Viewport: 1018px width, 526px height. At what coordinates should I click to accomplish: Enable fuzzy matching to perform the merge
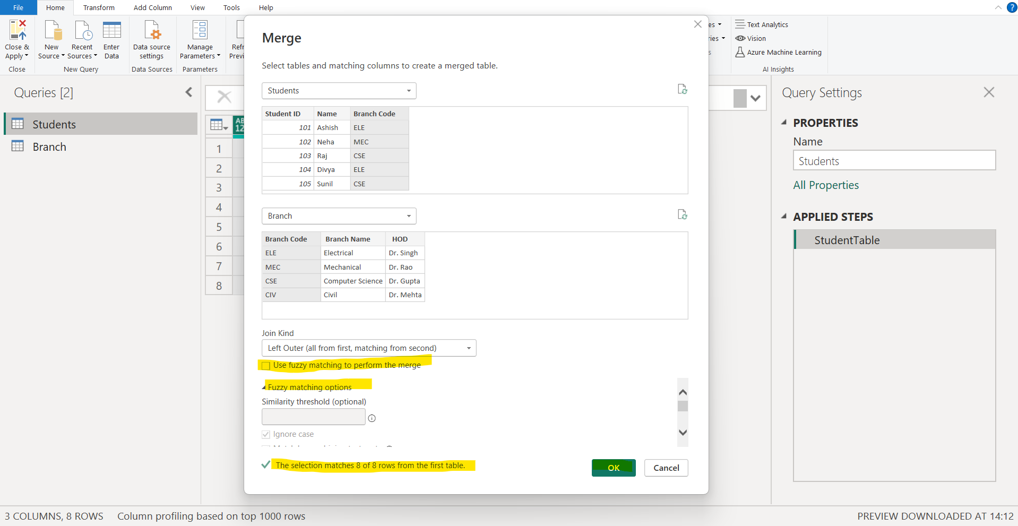pyautogui.click(x=265, y=365)
